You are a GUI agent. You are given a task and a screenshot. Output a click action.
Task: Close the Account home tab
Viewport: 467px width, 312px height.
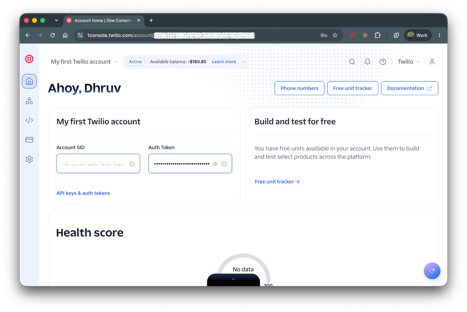pos(139,20)
